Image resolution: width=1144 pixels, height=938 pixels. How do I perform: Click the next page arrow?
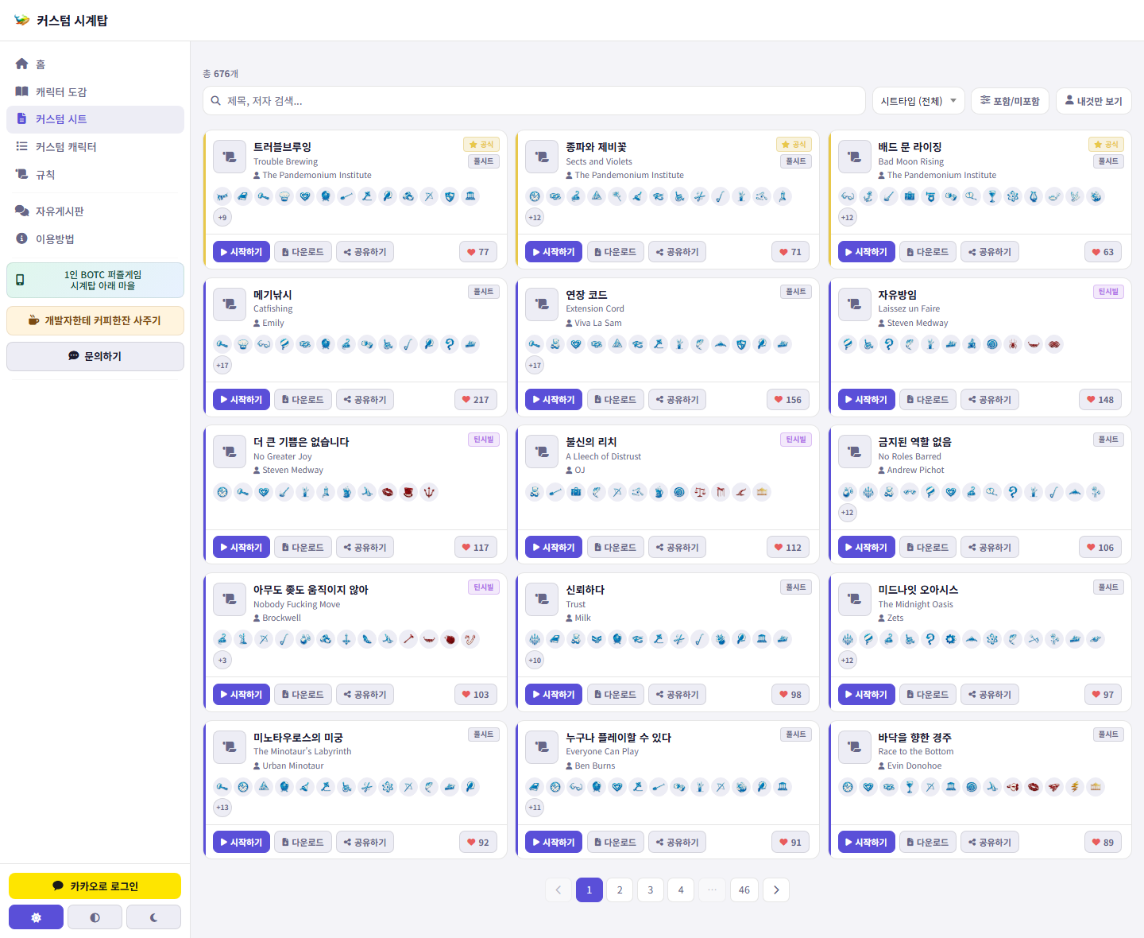point(776,890)
